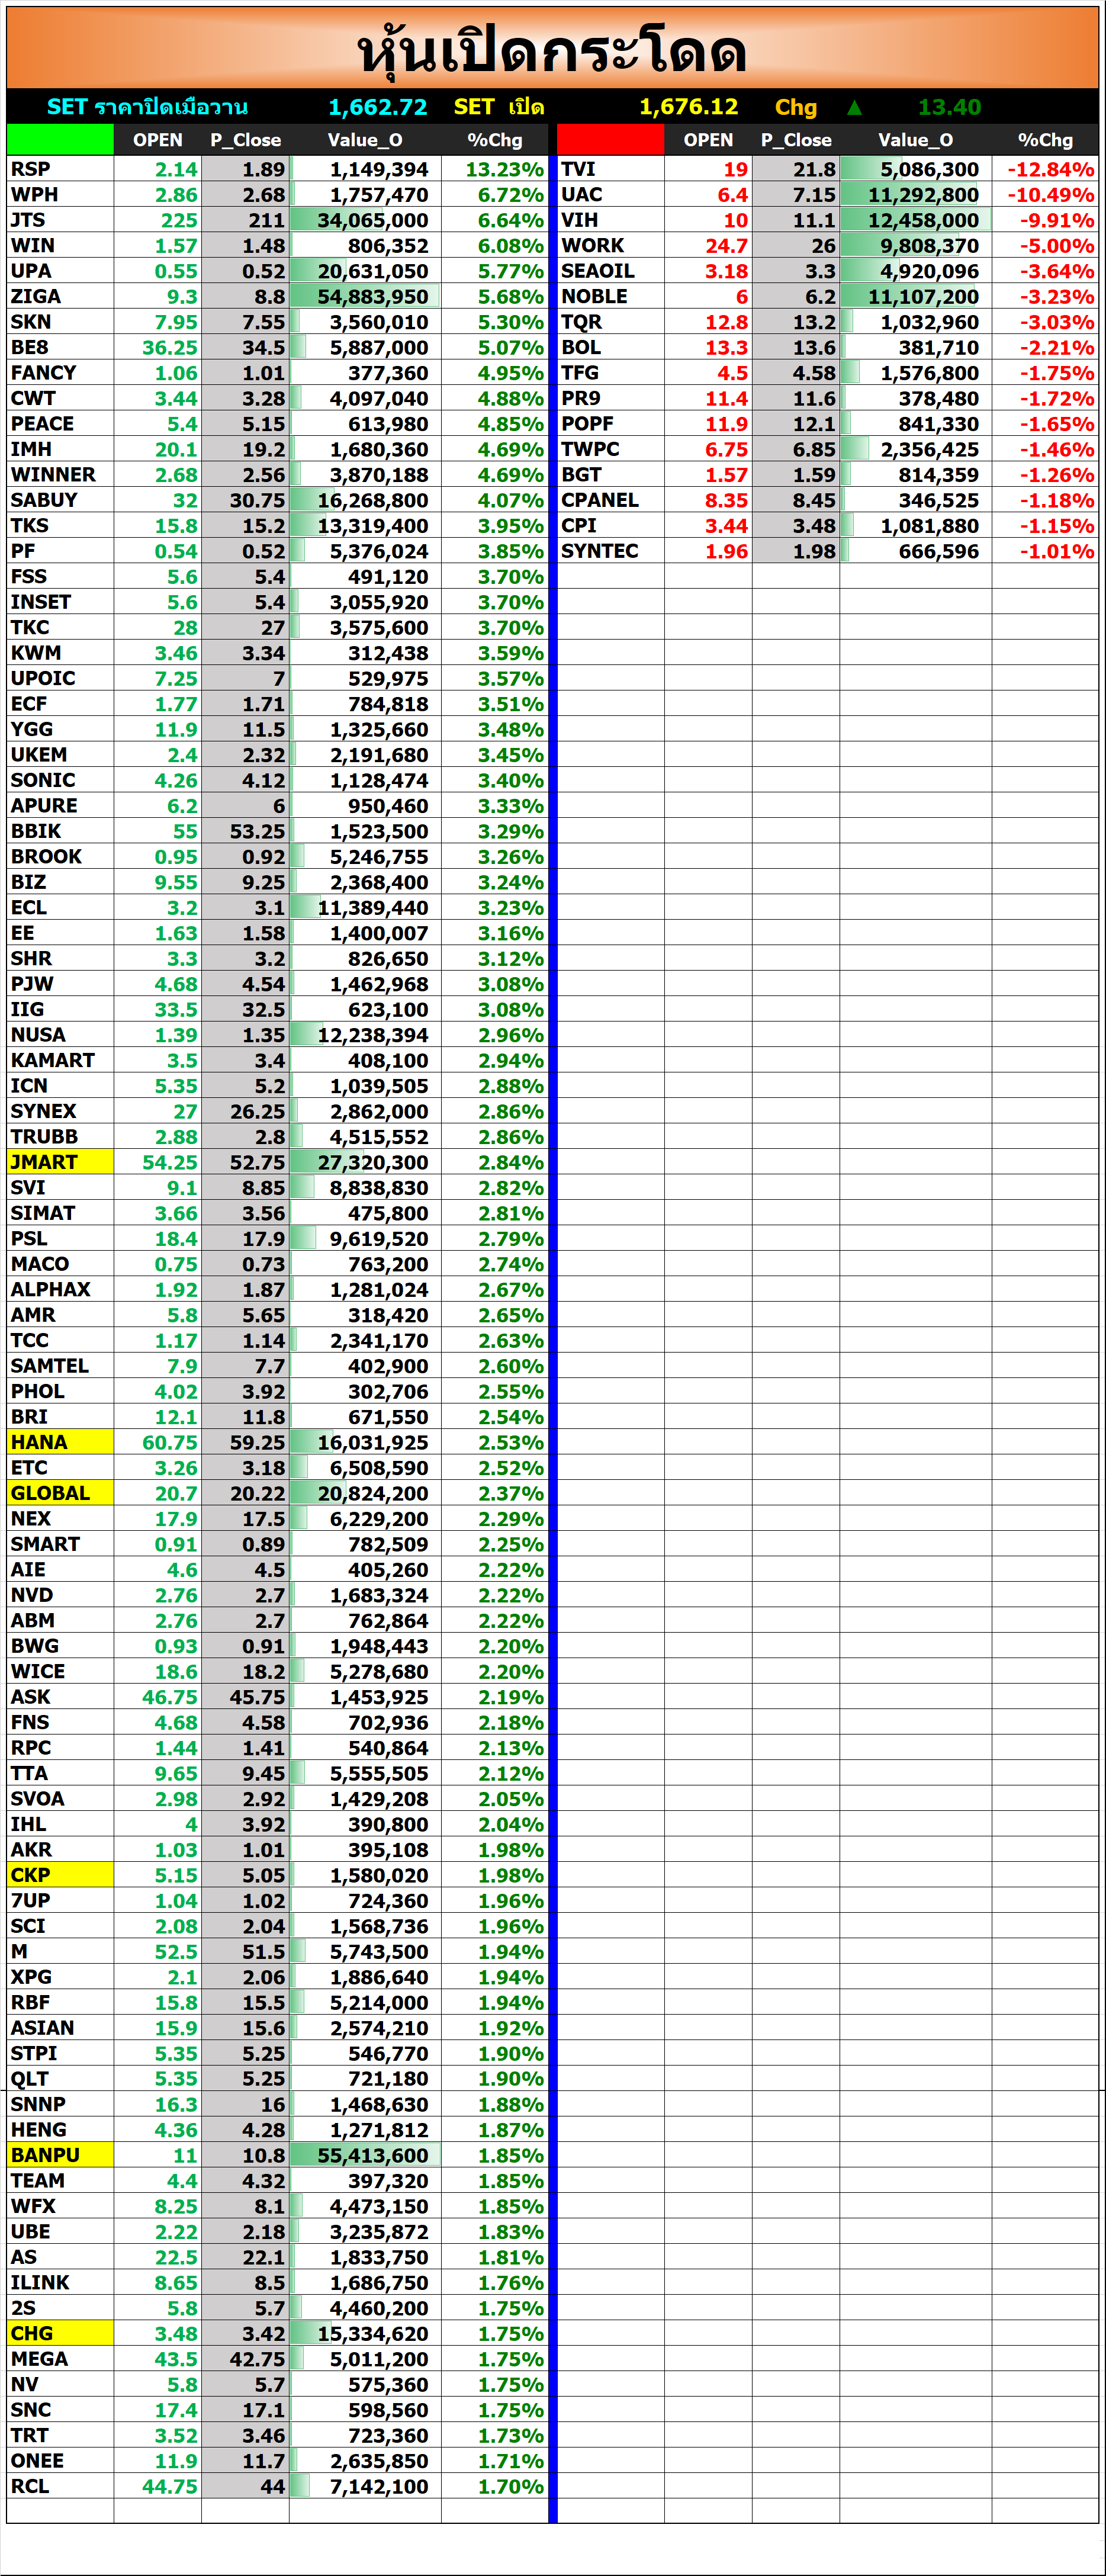The image size is (1106, 2576).
Task: Click the BROOK value 5,246,755 cell
Action: 365,857
